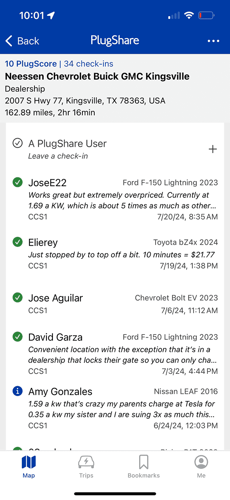
Task: Tap the plus icon to add check-in
Action: [x=212, y=149]
